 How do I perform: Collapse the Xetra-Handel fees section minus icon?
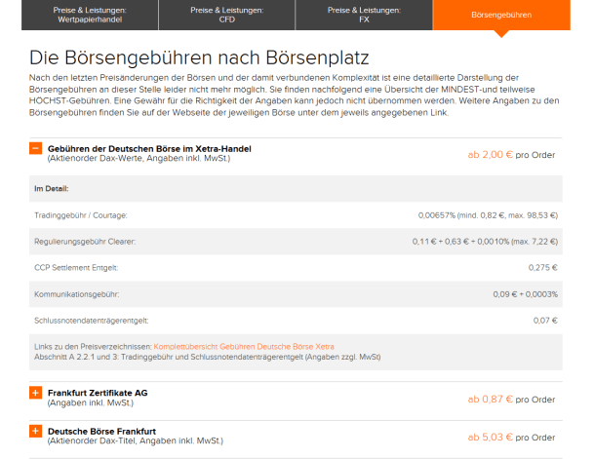click(x=36, y=148)
